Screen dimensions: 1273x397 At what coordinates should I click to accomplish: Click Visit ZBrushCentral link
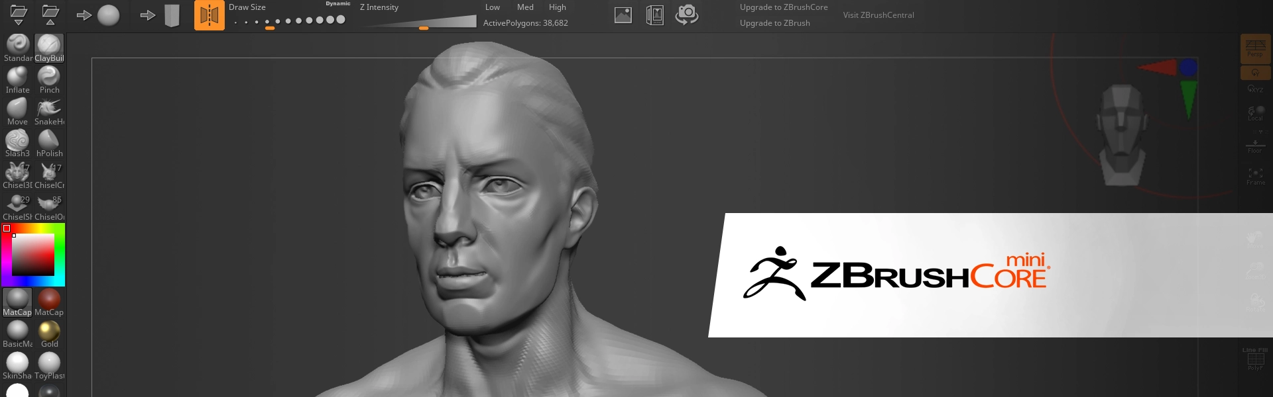coord(878,15)
